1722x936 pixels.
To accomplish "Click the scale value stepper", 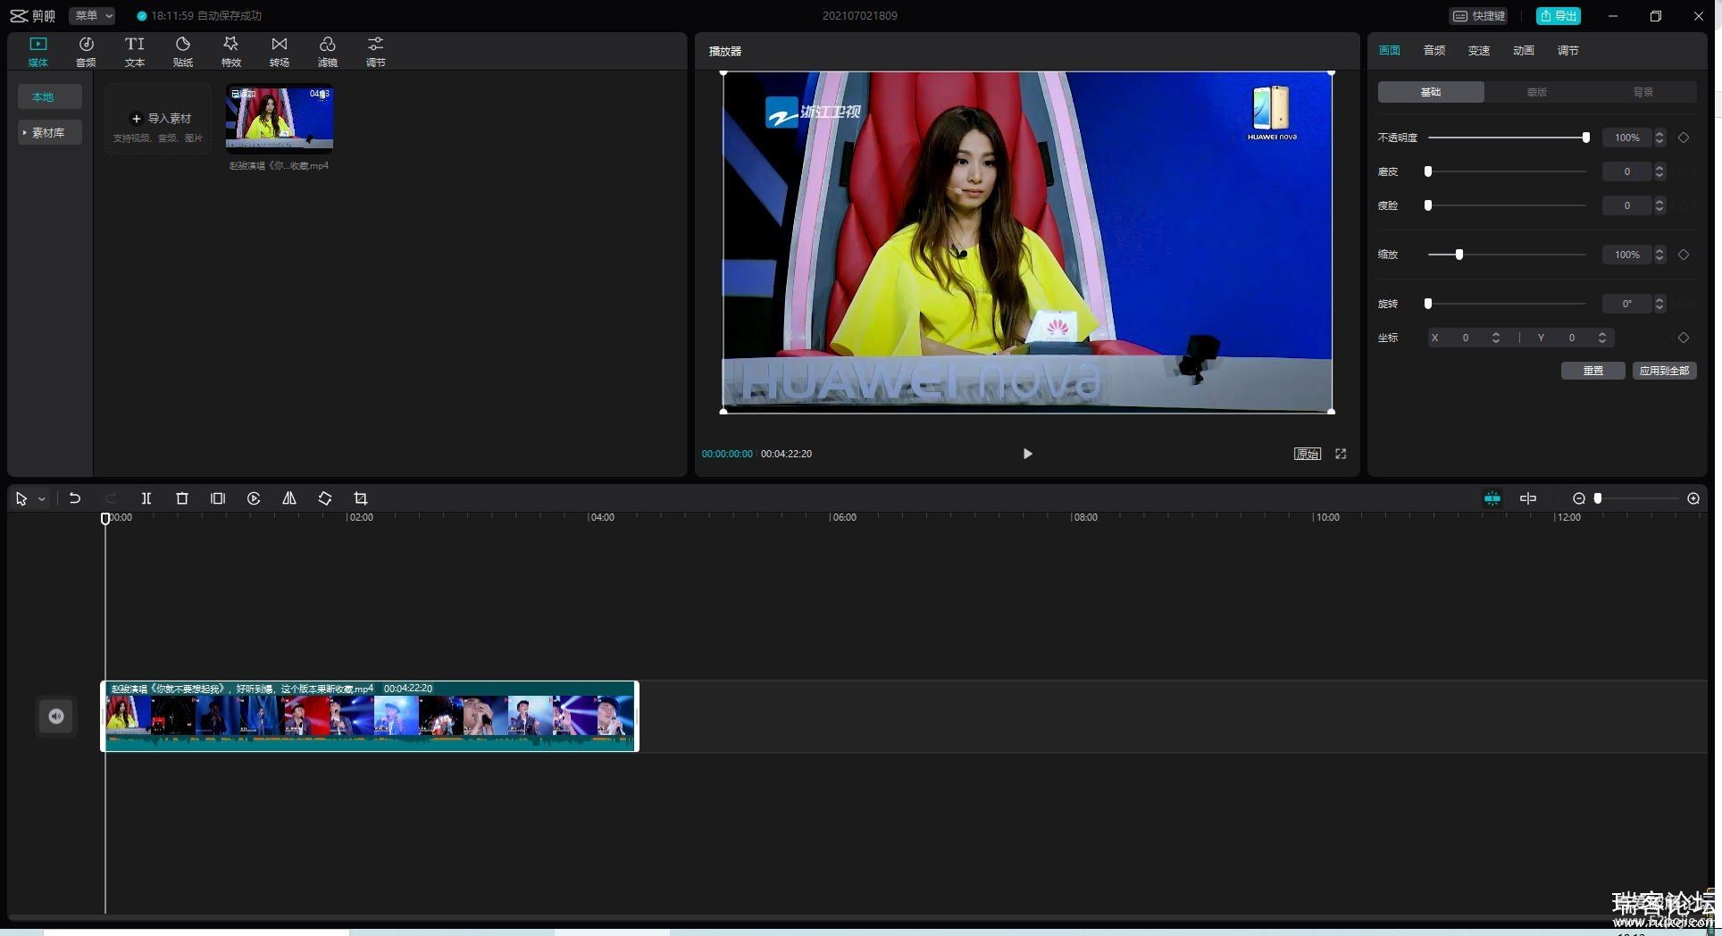I will tap(1659, 255).
